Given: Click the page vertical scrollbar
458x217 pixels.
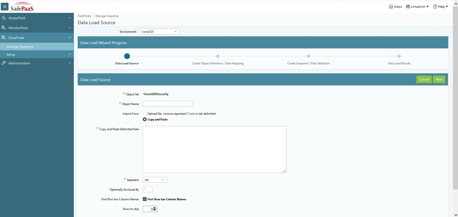Looking at the screenshot, I should click(x=455, y=98).
